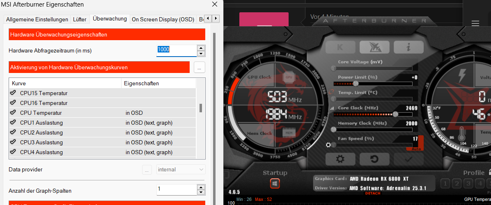This screenshot has height=205, width=491.
Task: Reset settings with the circular arrow button
Action: pyautogui.click(x=374, y=159)
